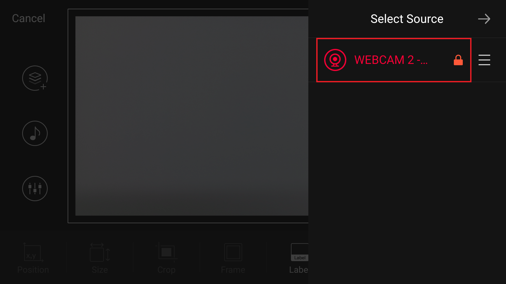Open the music/audio source icon
Viewport: 506px width, 284px height.
pyautogui.click(x=35, y=133)
